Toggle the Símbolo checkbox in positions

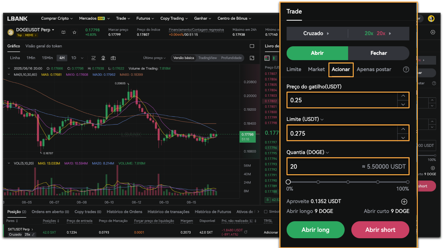[x=266, y=212]
